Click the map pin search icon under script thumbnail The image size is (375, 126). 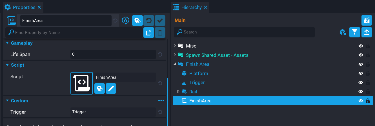[99, 89]
